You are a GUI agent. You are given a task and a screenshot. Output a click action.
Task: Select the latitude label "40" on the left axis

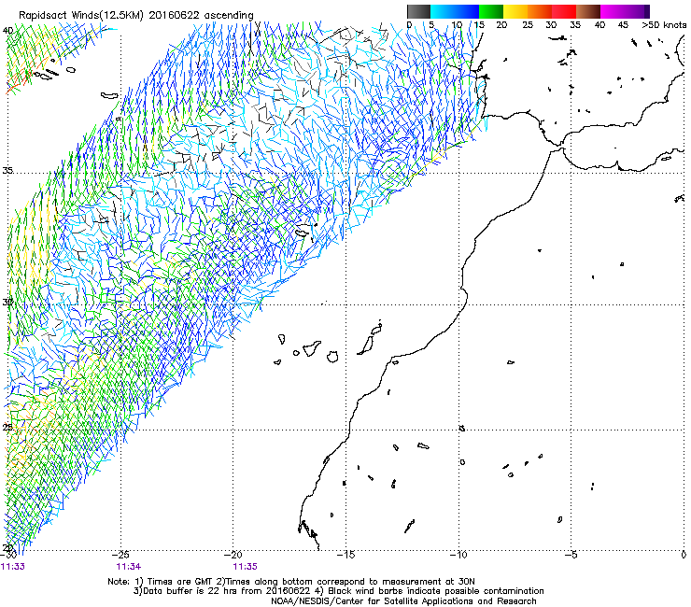tap(7, 31)
